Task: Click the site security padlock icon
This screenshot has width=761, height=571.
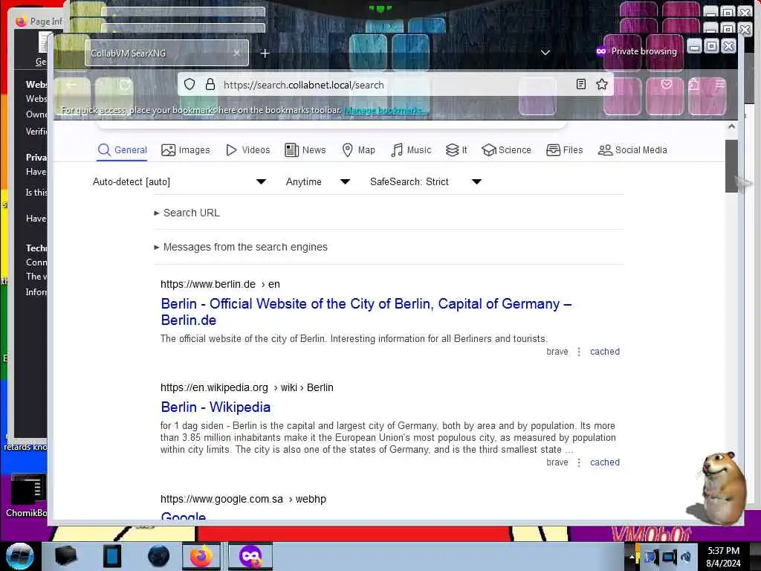Action: [x=210, y=85]
